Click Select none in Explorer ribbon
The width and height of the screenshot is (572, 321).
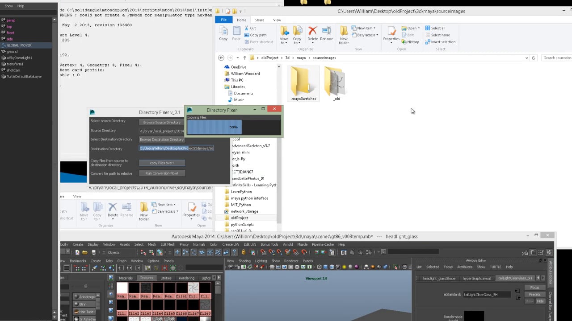point(437,35)
